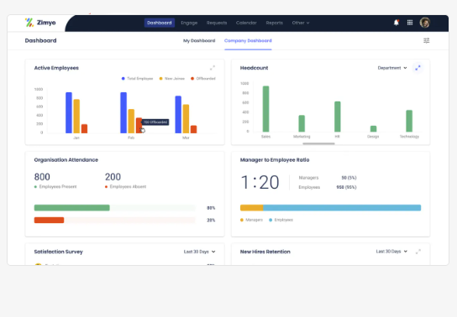This screenshot has height=317, width=457.
Task: Toggle the Offboarded legend series
Action: point(203,79)
